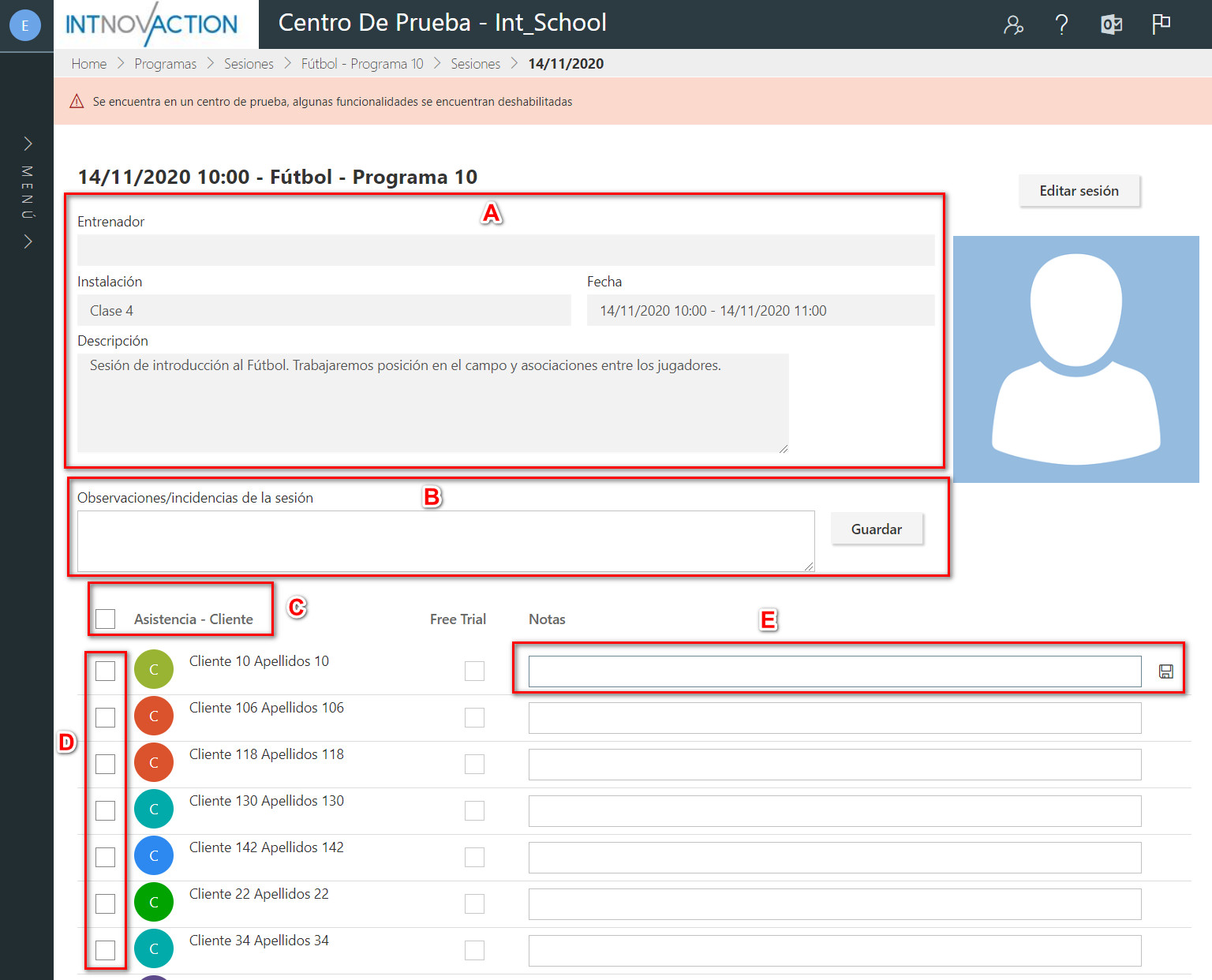The width and height of the screenshot is (1212, 980).
Task: Mark attendance for Cliente 106 Apellidos 106
Action: [x=105, y=717]
